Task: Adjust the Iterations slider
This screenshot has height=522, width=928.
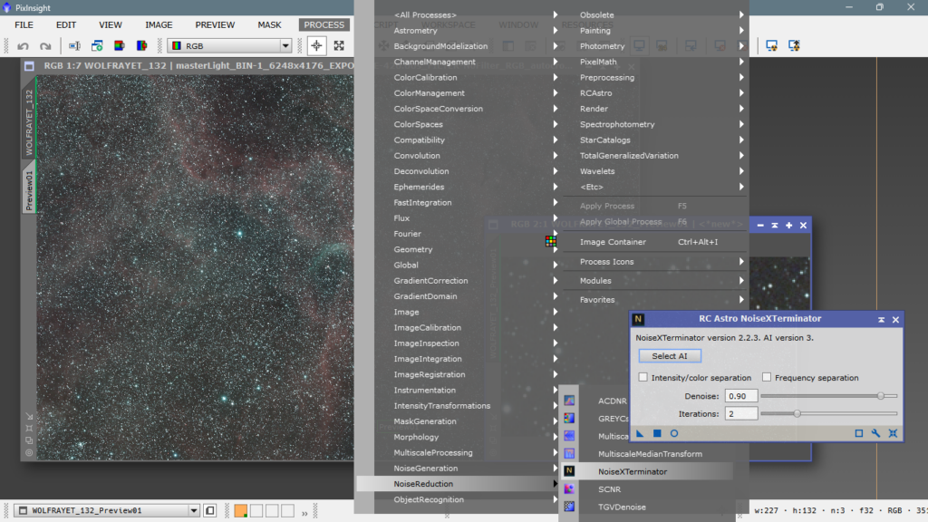Action: pos(828,413)
